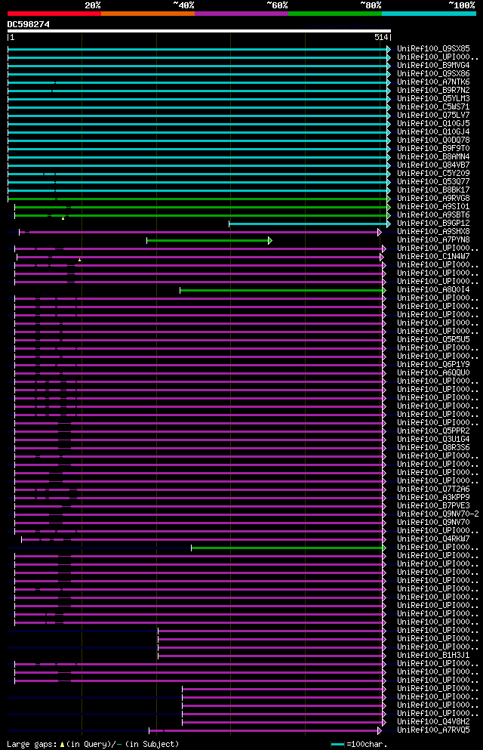The image size is (483, 750).
Task: Open hit UniRef100_Q9SX86
Action: point(433,74)
